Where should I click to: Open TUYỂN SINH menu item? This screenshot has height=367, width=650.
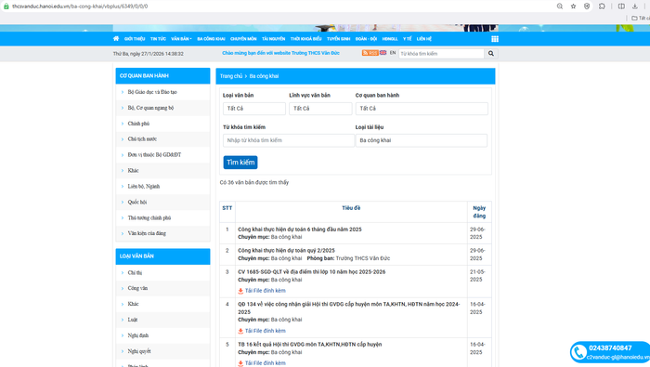[338, 39]
